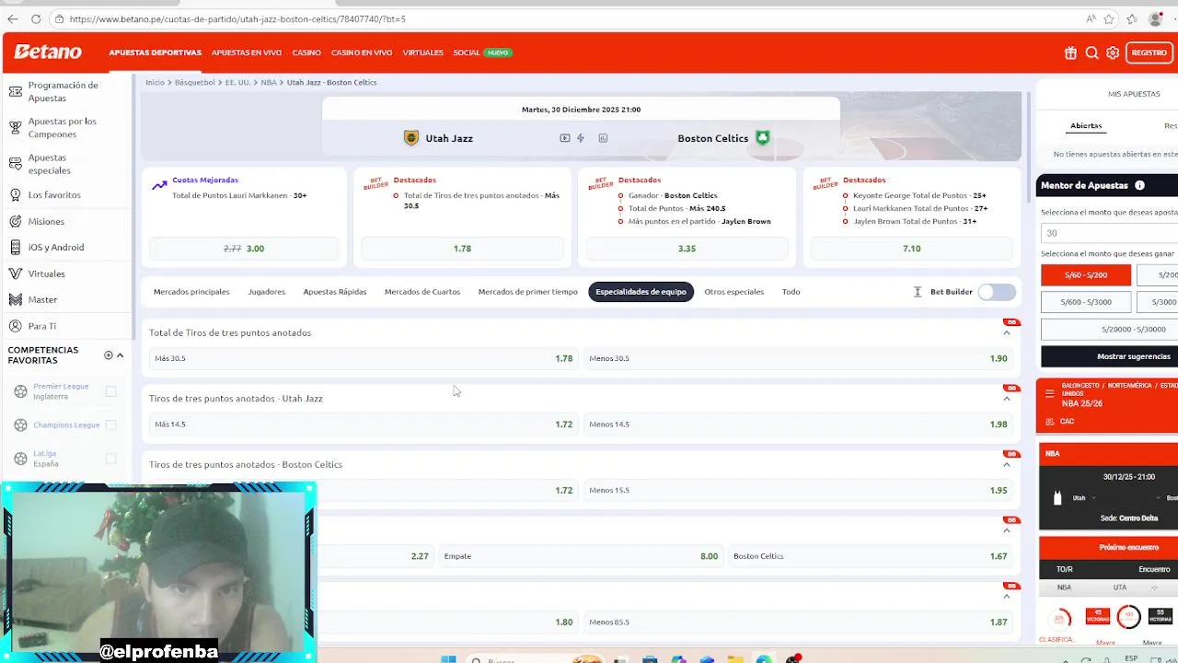Select S/600 - S/3000 winnings range
Viewport: 1178px width, 663px height.
[1086, 302]
